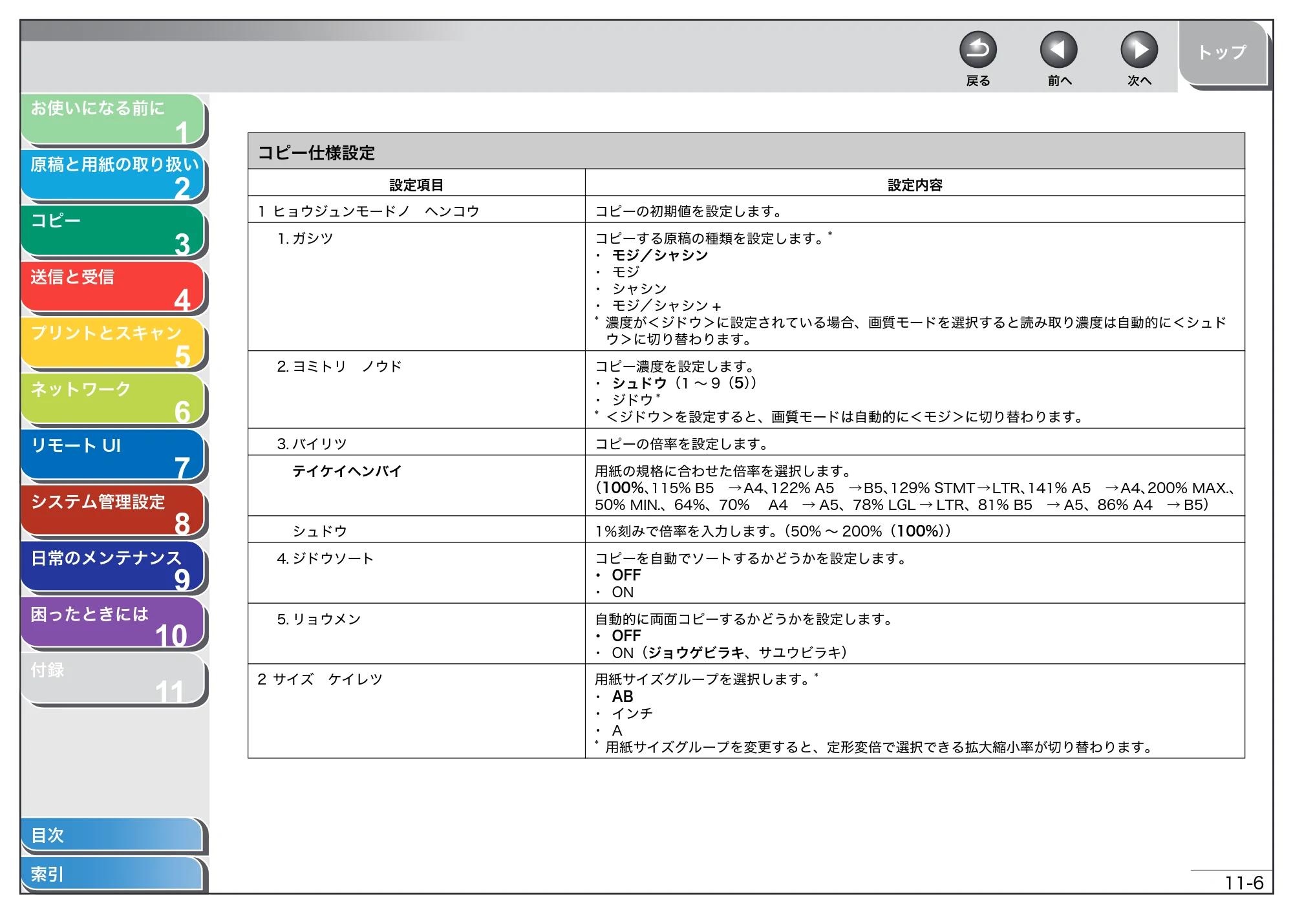Click the インチ paper size option
The image size is (1293, 914).
coord(632,713)
